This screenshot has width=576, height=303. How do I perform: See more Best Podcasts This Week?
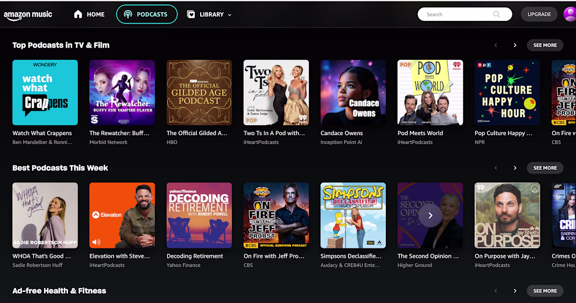[545, 168]
